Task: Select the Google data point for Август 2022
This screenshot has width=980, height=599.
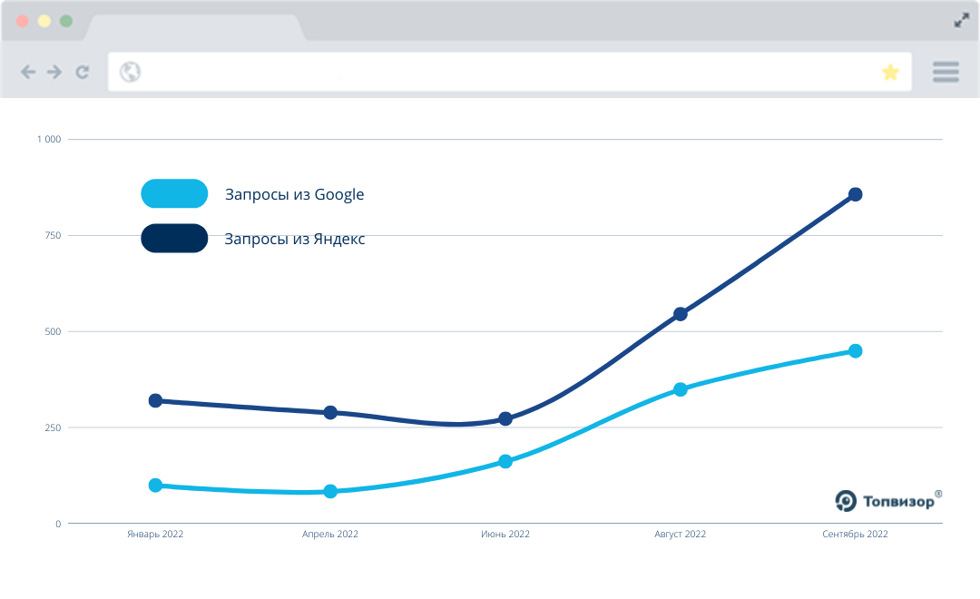Action: coord(681,389)
